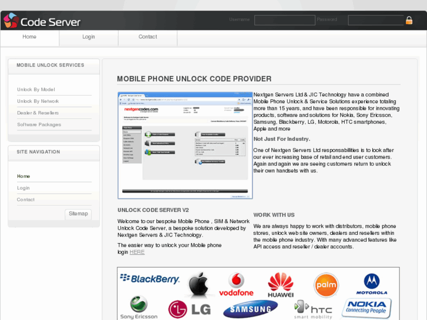Viewport: 427px width, 320px height.
Task: Follow the HERE login link
Action: point(137,252)
